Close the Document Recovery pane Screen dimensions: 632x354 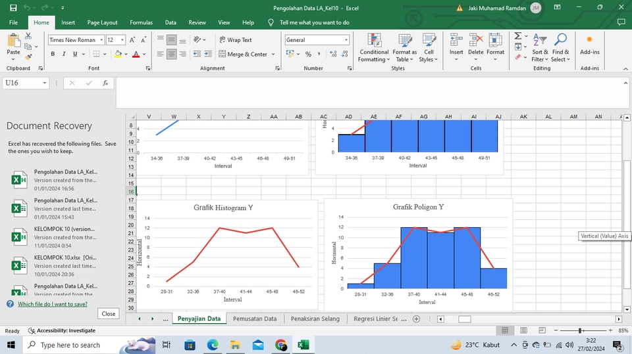pos(109,314)
